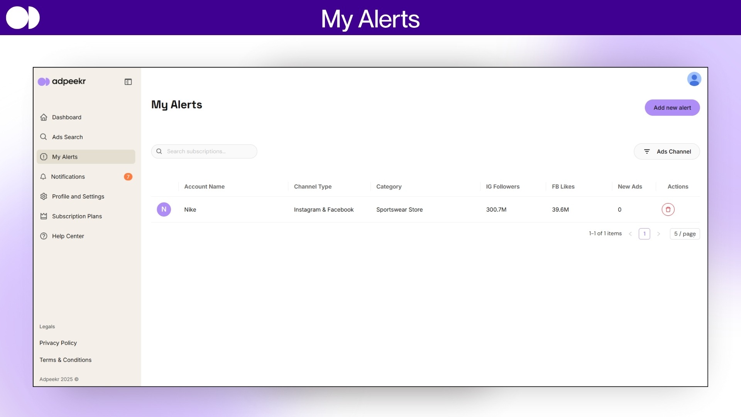
Task: Delete the Nike alert with the trash icon
Action: click(x=668, y=209)
